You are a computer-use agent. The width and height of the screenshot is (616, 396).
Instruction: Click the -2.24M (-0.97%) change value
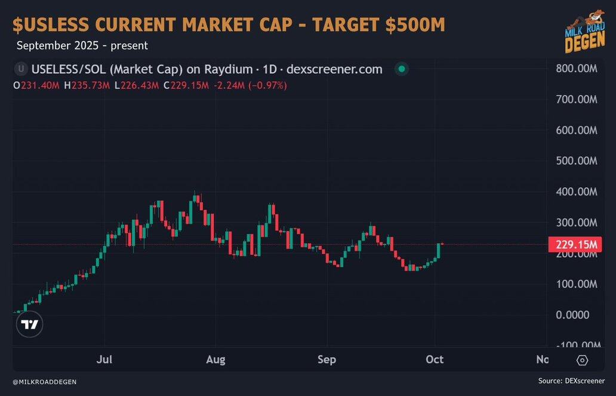[250, 86]
